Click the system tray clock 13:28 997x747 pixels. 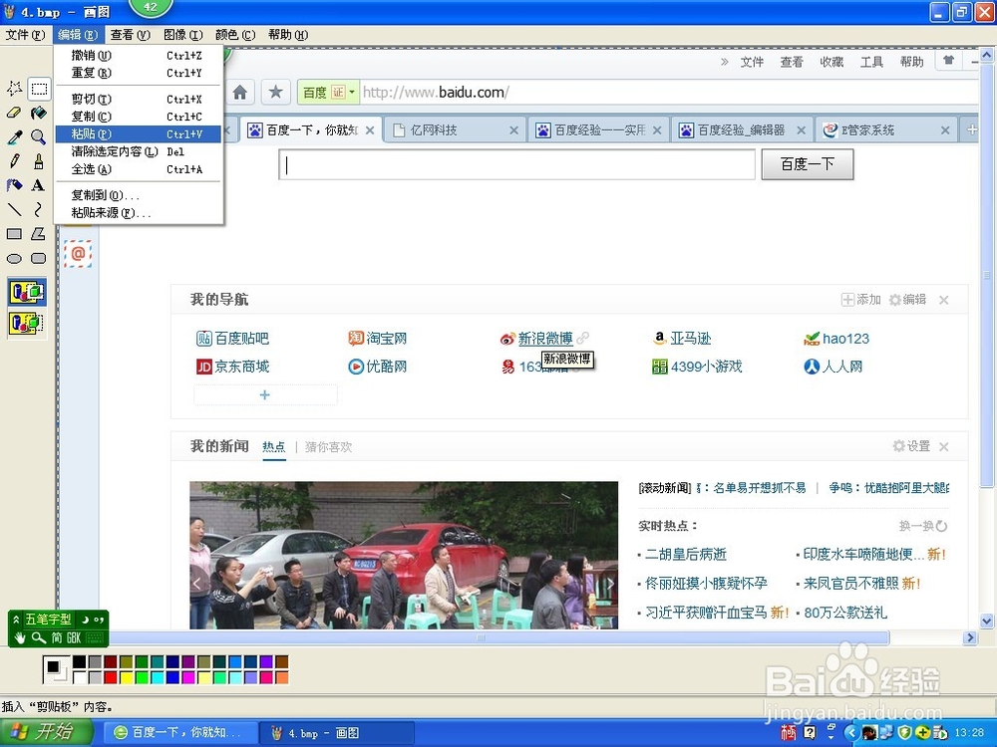click(969, 733)
